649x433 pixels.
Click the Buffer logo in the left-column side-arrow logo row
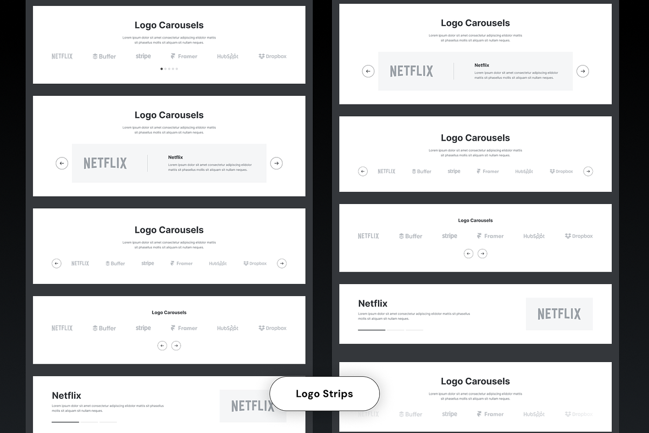coord(115,264)
